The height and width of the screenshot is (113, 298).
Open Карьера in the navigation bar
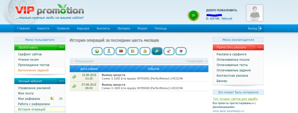tap(83, 28)
